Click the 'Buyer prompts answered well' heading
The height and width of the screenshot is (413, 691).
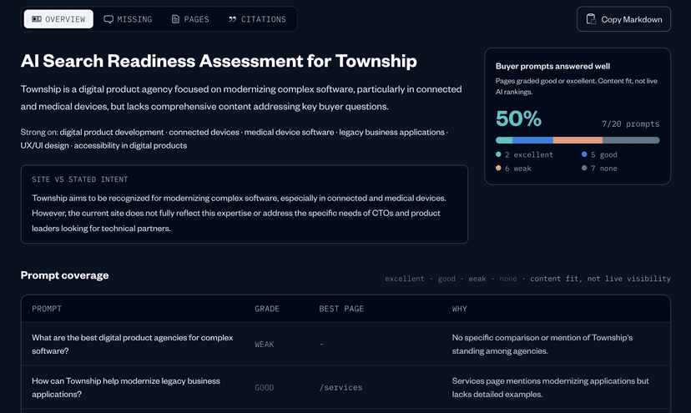click(552, 66)
